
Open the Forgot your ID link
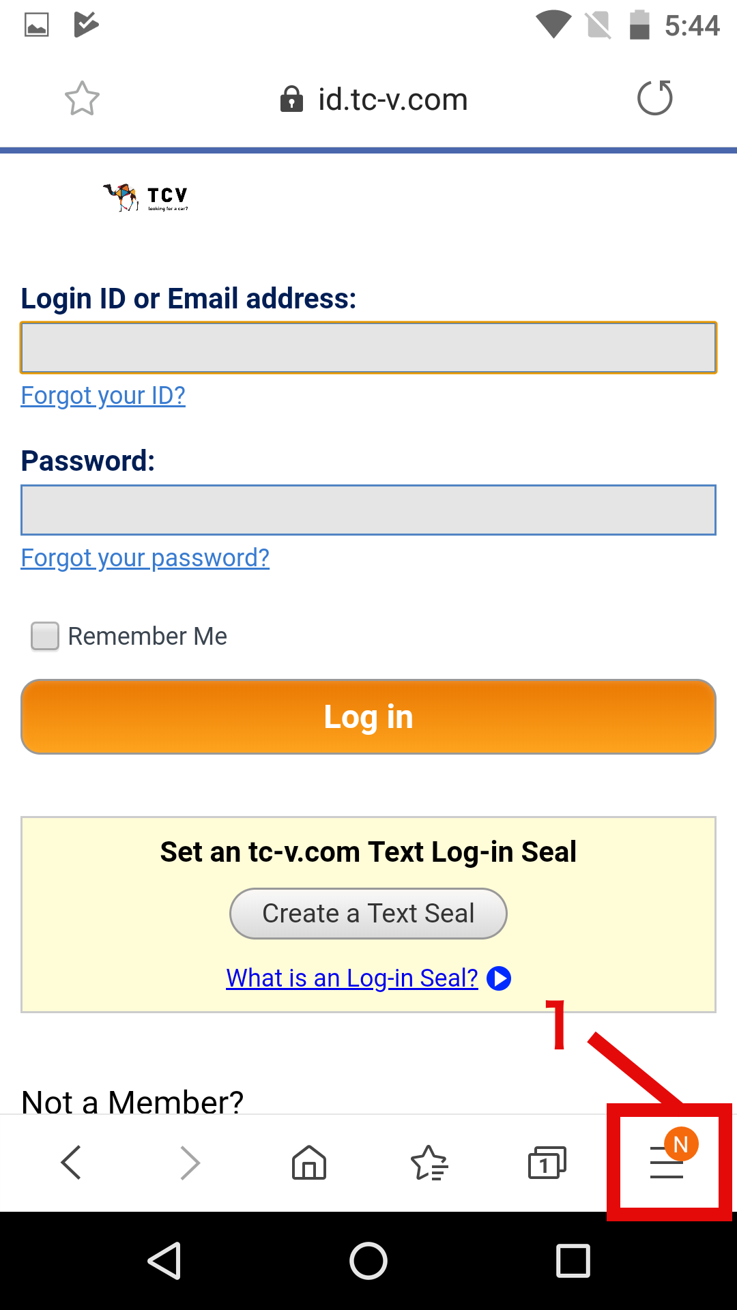tap(103, 396)
